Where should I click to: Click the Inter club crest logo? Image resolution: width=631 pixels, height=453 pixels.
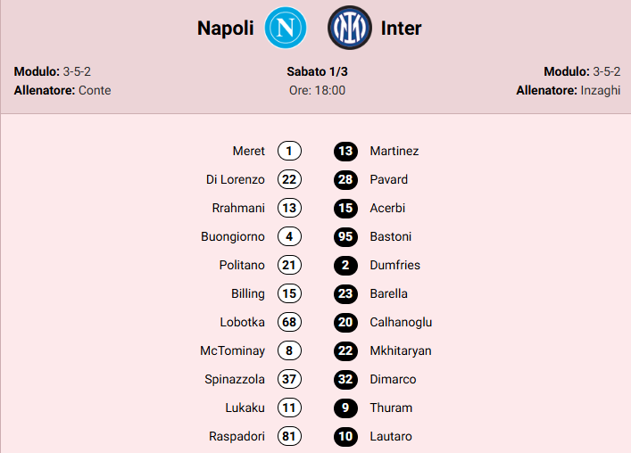click(x=348, y=28)
